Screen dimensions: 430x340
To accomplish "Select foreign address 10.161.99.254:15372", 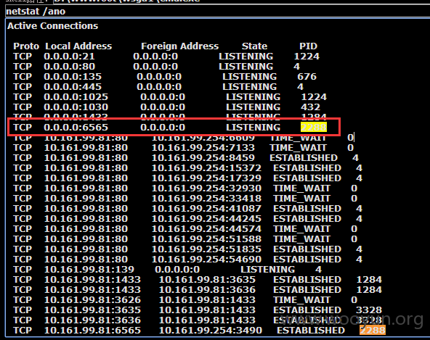I will pos(206,167).
